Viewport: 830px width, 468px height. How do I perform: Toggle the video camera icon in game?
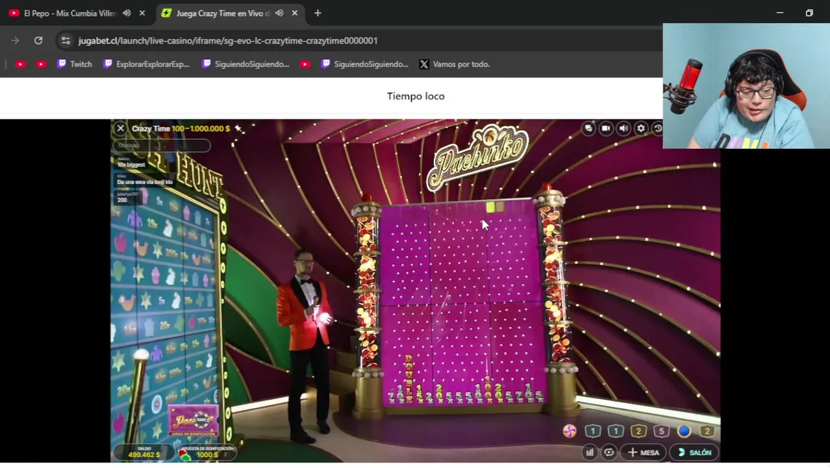606,129
